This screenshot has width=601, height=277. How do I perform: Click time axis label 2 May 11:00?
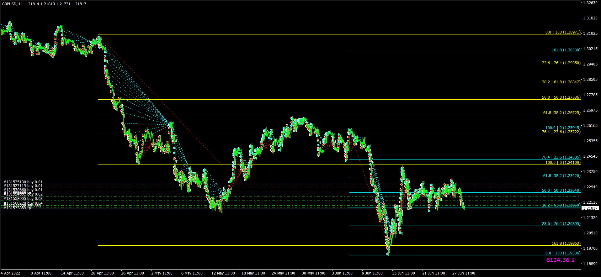pyautogui.click(x=162, y=273)
